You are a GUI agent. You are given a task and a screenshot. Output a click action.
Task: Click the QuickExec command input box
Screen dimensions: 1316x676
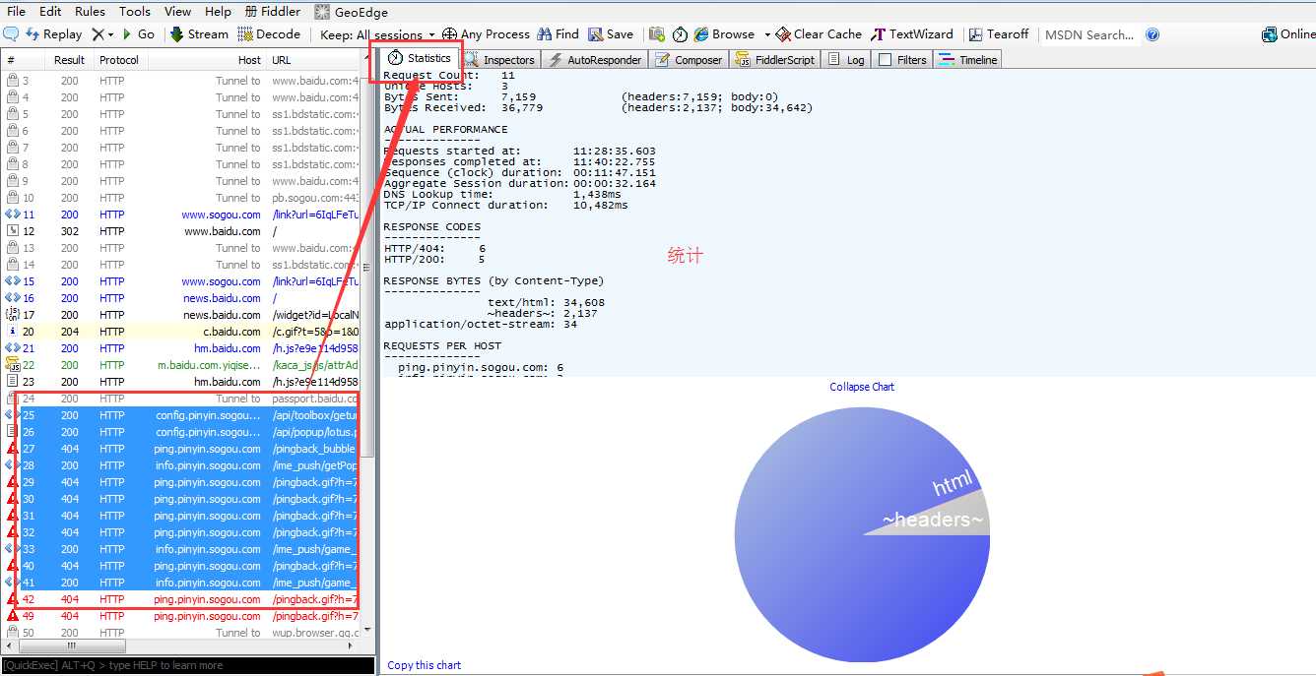tap(188, 665)
